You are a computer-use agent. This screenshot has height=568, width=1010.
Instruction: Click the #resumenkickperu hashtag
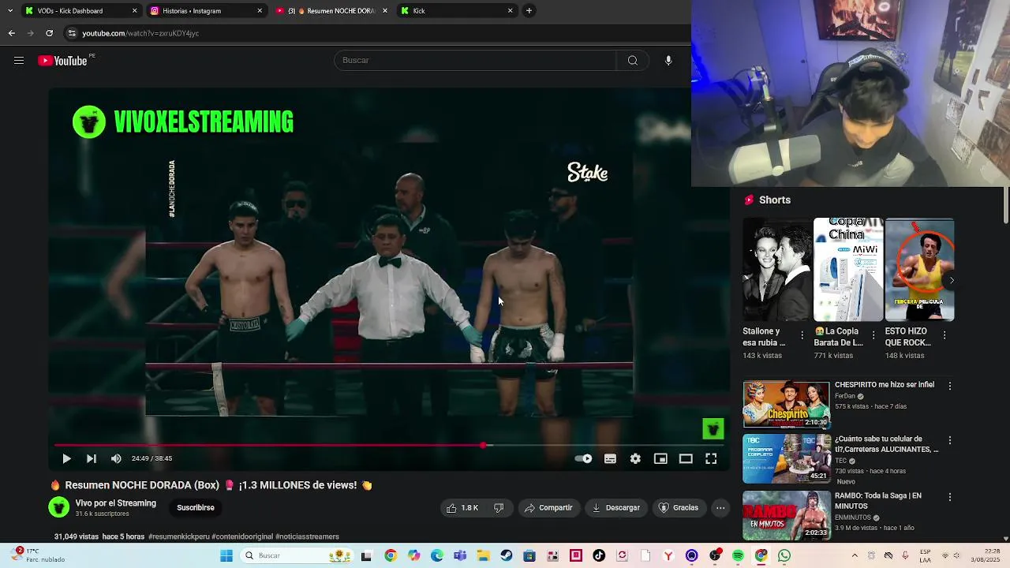178,536
